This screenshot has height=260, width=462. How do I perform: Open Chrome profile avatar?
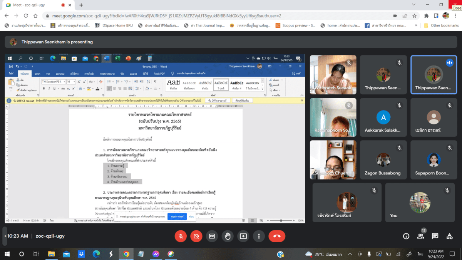446,16
